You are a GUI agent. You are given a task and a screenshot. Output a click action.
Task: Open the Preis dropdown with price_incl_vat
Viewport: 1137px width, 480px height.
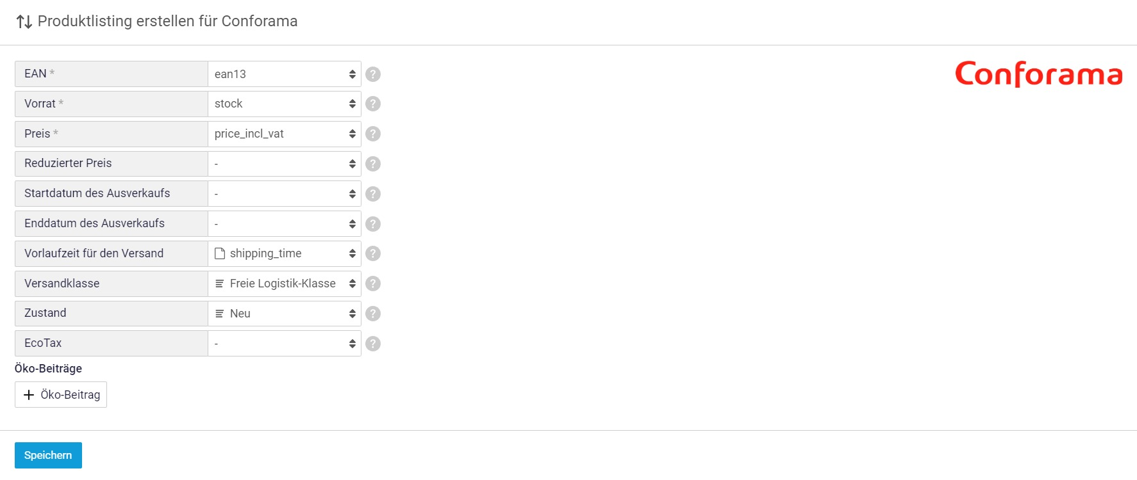pyautogui.click(x=285, y=134)
